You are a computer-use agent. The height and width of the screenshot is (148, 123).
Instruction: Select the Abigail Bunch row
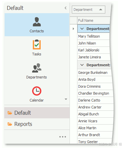coord(95,114)
